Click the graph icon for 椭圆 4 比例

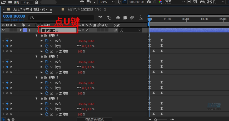pos(51,46)
